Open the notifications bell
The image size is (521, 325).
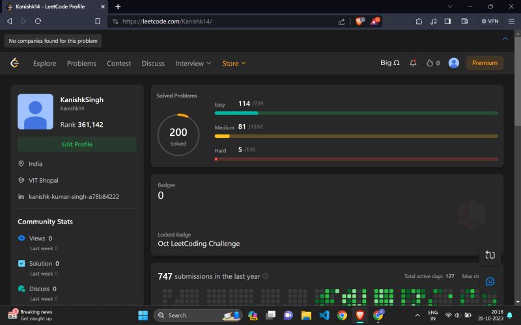pos(413,63)
